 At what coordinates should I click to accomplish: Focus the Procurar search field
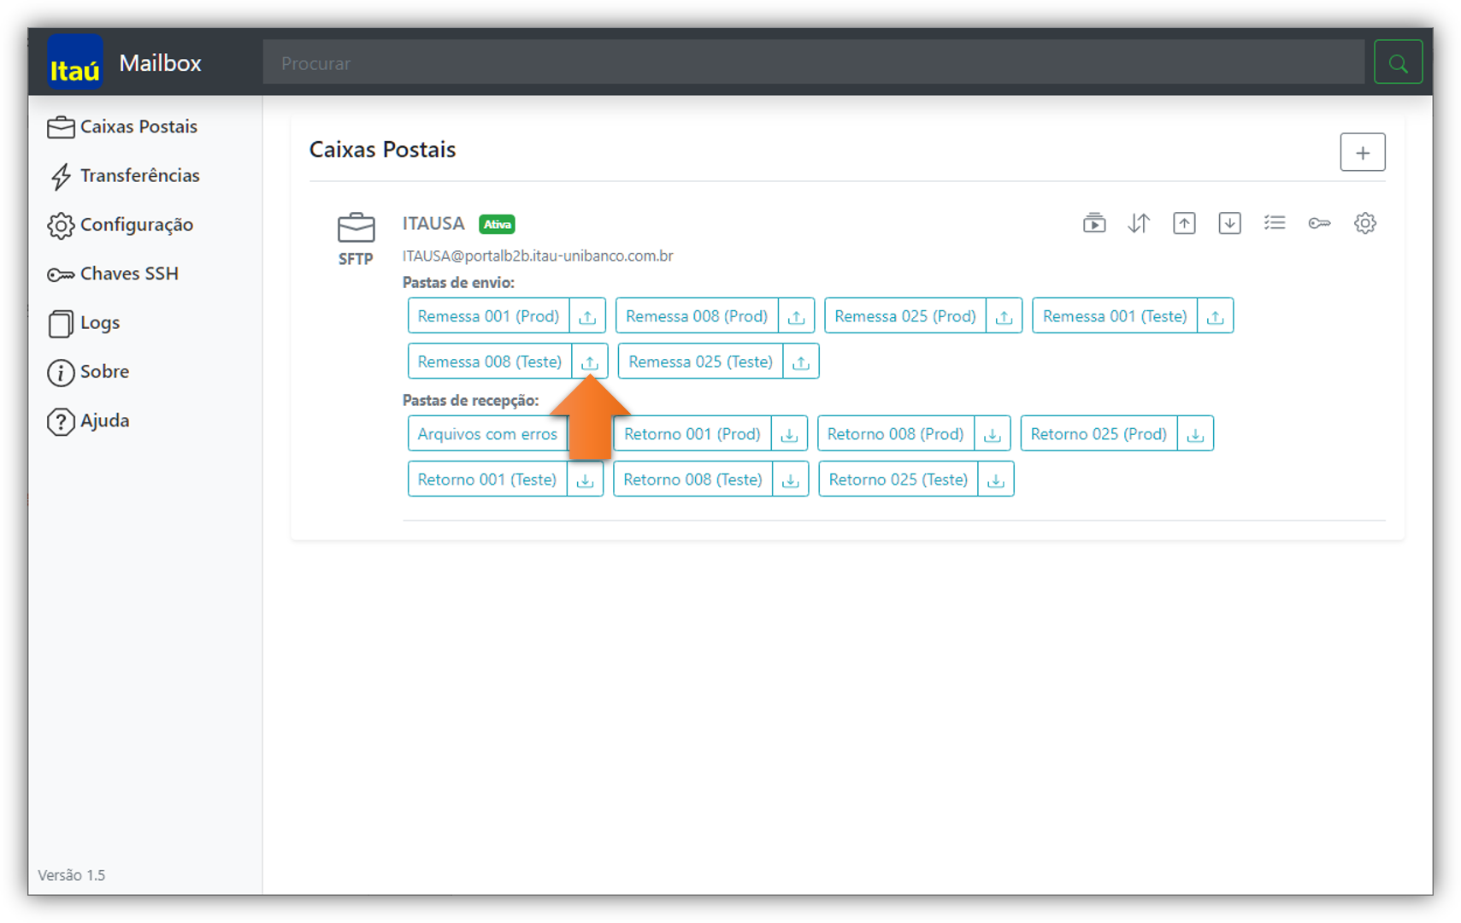[813, 62]
